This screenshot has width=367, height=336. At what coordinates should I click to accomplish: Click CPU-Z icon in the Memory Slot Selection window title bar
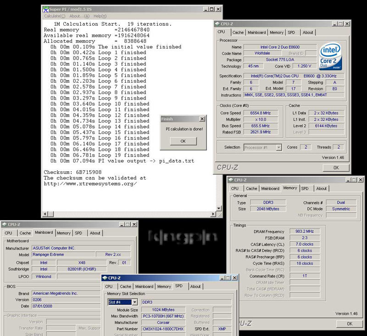pos(105,278)
